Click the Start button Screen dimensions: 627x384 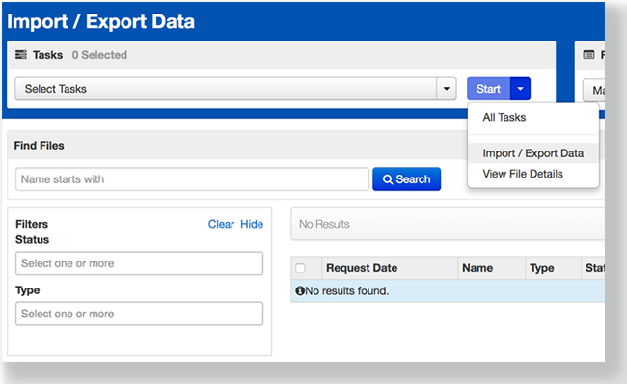coord(489,89)
